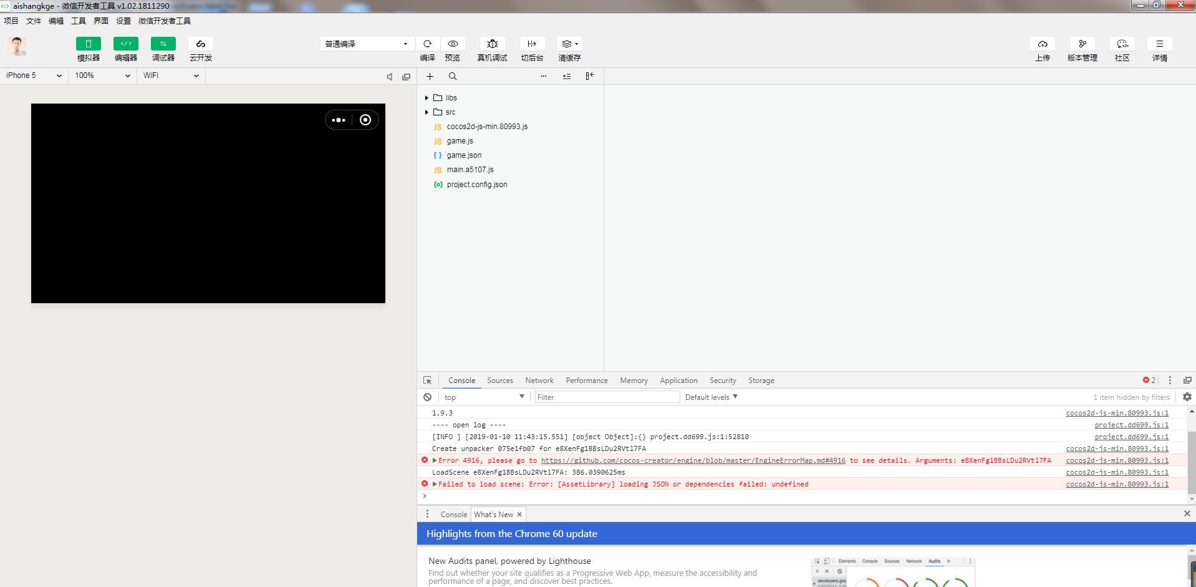Open the simulator capsule three-dots menu
This screenshot has height=587, width=1196.
(339, 120)
